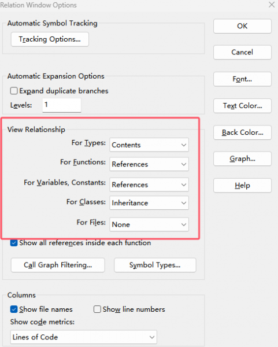
Task: Click the OK button
Action: pyautogui.click(x=242, y=26)
